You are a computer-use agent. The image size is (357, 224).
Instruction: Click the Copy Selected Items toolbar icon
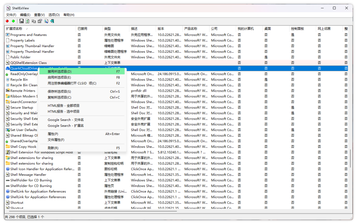(34, 21)
